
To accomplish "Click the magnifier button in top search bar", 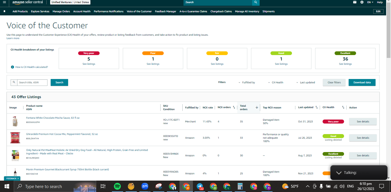I will [x=256, y=2].
